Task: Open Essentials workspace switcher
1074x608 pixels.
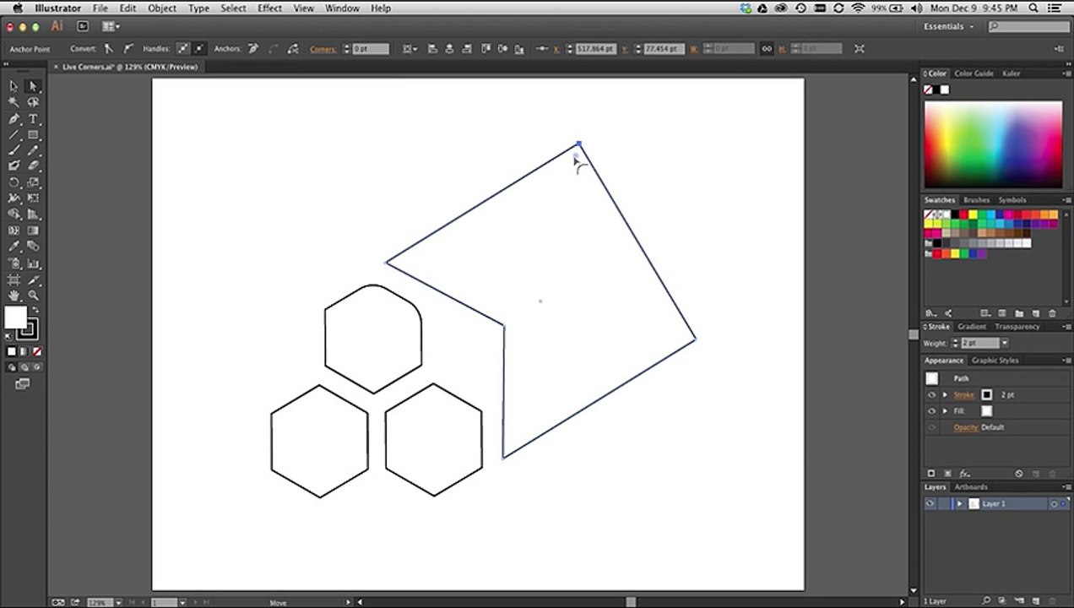Action: [x=948, y=26]
